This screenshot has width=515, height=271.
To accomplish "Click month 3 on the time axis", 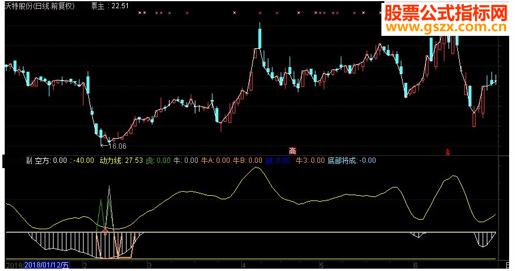I will click(x=149, y=265).
